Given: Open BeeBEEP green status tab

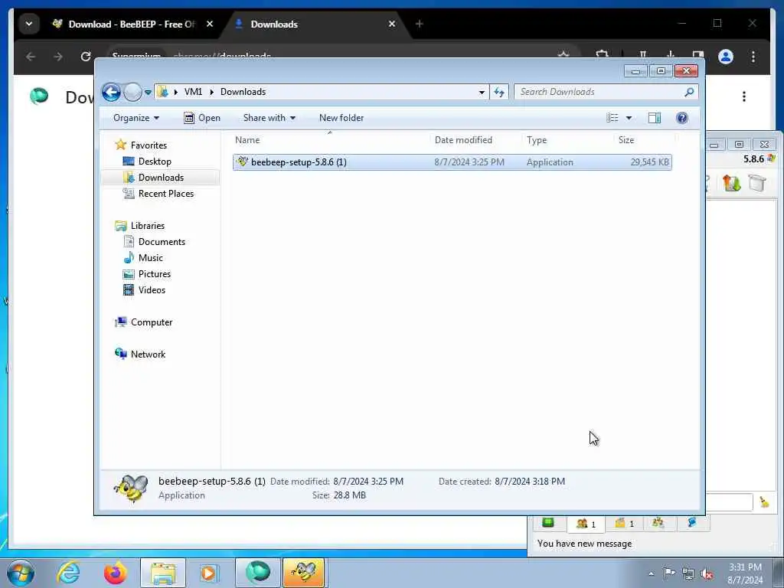Looking at the screenshot, I should click(x=548, y=523).
